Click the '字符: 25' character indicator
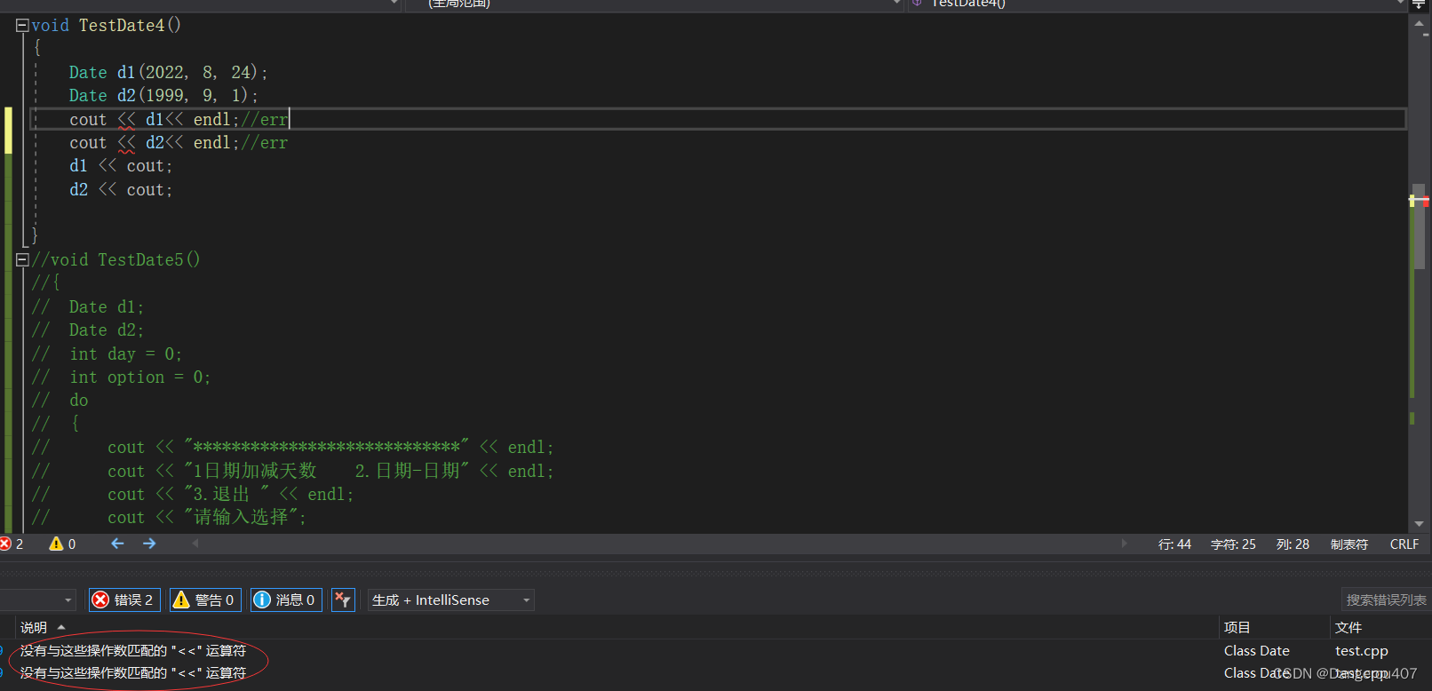 1233,544
